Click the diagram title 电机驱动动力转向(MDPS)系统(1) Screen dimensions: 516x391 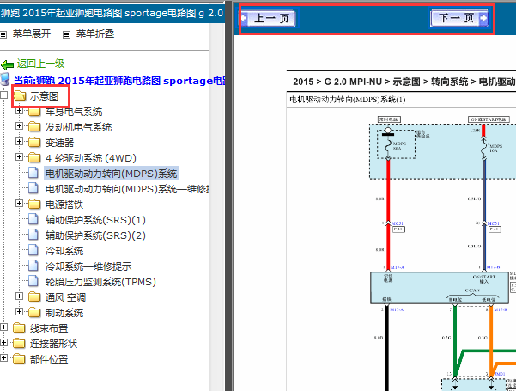[x=347, y=100]
